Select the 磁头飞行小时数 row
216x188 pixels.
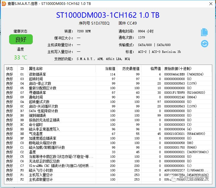108,170
